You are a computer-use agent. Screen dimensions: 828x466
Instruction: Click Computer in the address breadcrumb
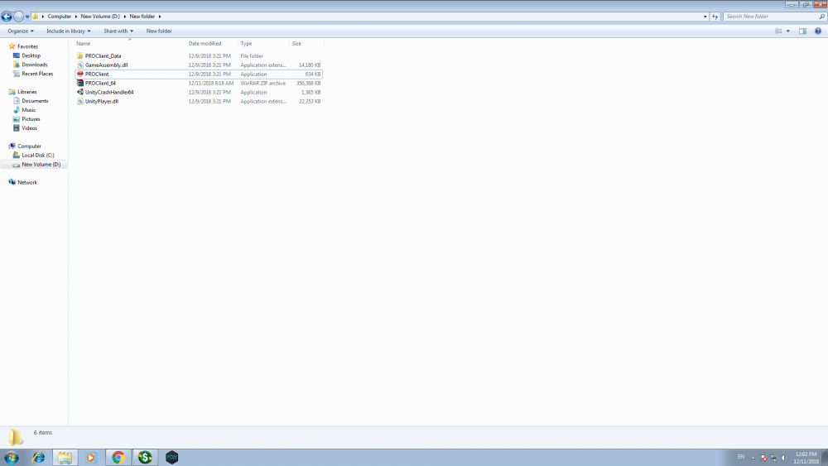[59, 16]
